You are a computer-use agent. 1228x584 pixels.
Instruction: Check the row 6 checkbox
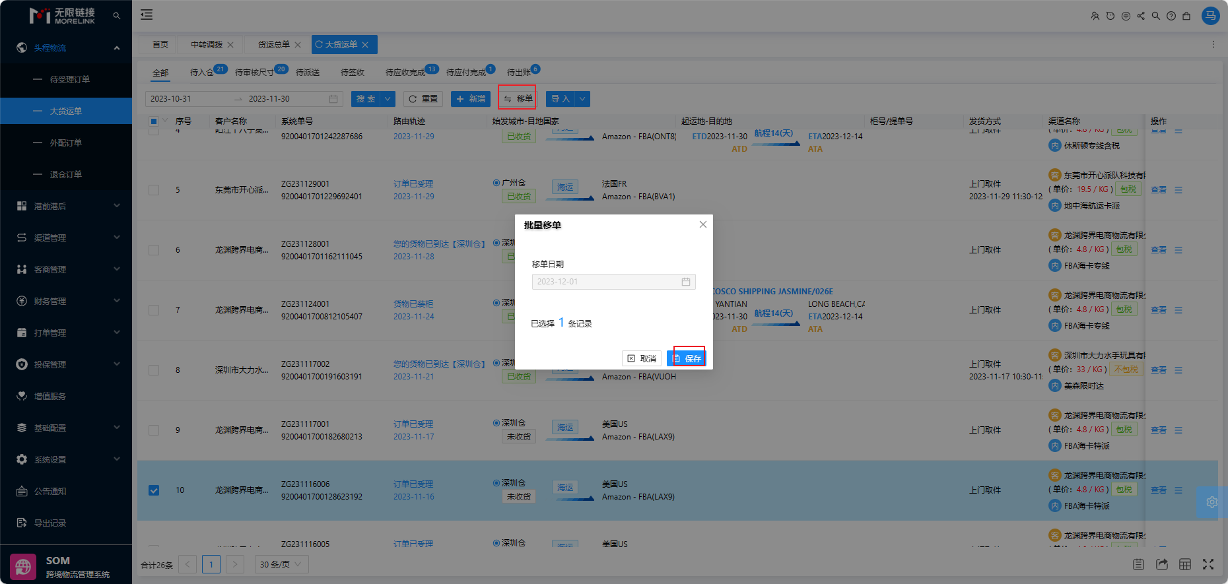[x=154, y=250]
